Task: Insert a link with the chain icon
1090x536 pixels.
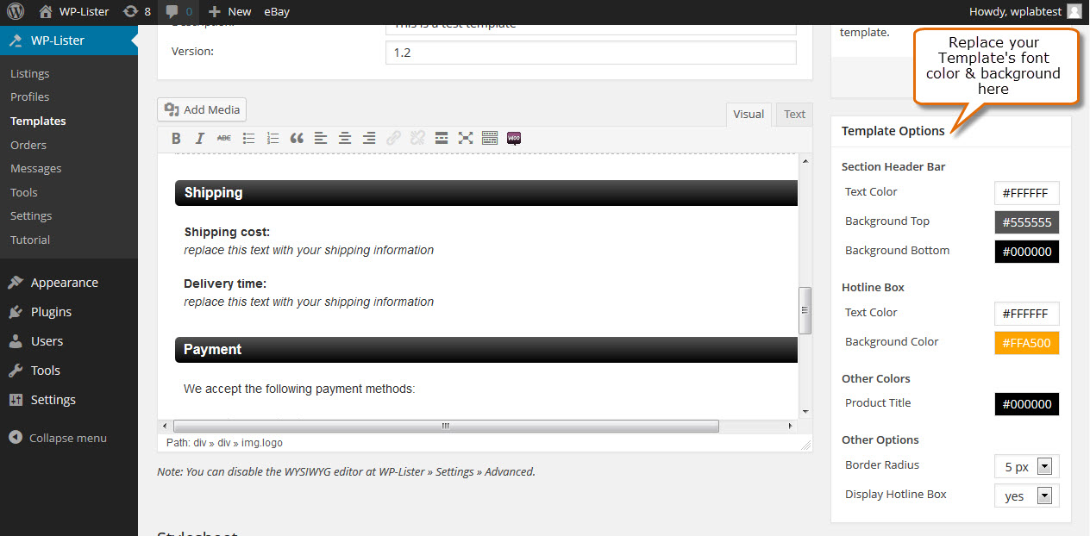Action: coord(393,138)
